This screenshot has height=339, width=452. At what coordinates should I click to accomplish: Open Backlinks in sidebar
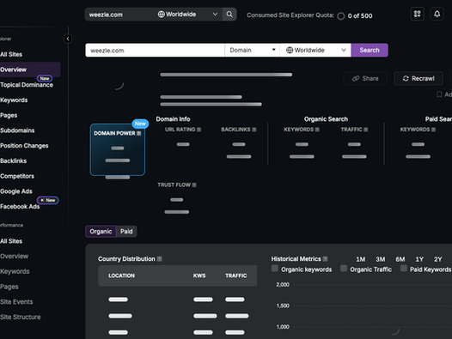coord(13,161)
